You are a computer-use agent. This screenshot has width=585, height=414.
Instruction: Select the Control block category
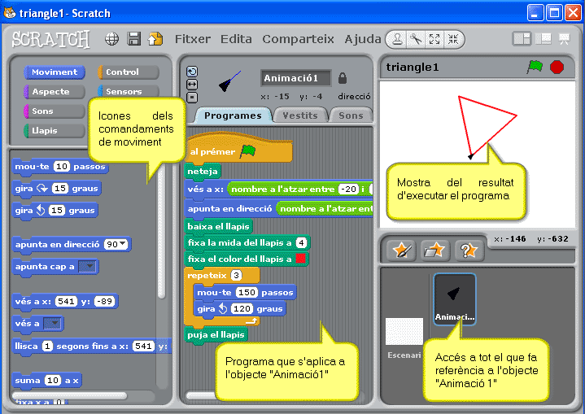coord(129,72)
